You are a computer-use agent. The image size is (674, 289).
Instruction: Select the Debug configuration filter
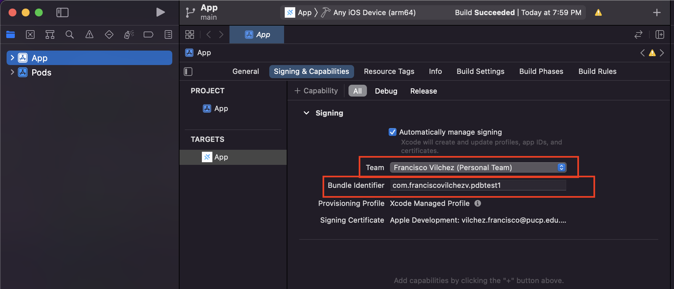click(386, 91)
